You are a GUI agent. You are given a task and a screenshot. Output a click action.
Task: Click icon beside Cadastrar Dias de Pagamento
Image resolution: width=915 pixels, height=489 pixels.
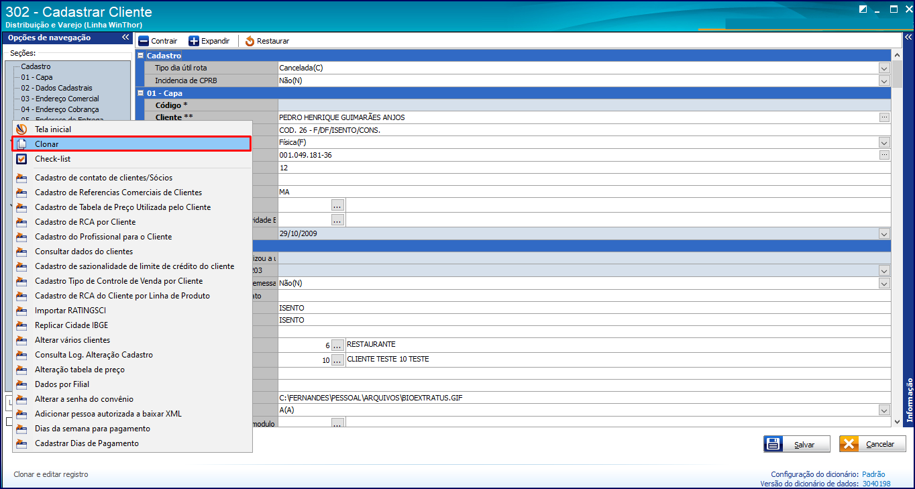(x=21, y=443)
